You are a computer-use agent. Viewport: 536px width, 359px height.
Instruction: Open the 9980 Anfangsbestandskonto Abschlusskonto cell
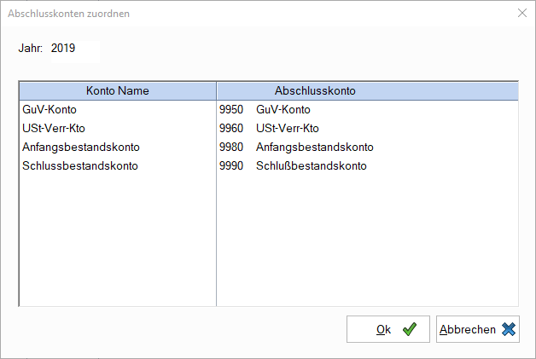tap(368, 148)
